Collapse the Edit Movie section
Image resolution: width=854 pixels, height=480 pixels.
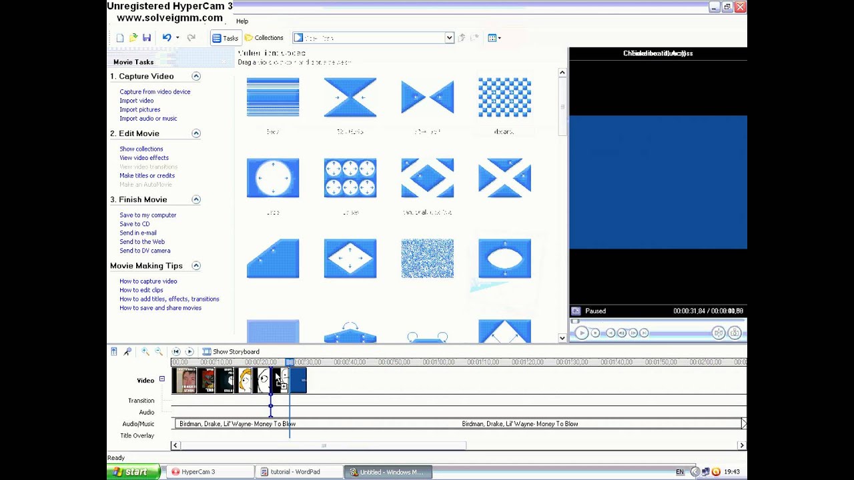[196, 133]
